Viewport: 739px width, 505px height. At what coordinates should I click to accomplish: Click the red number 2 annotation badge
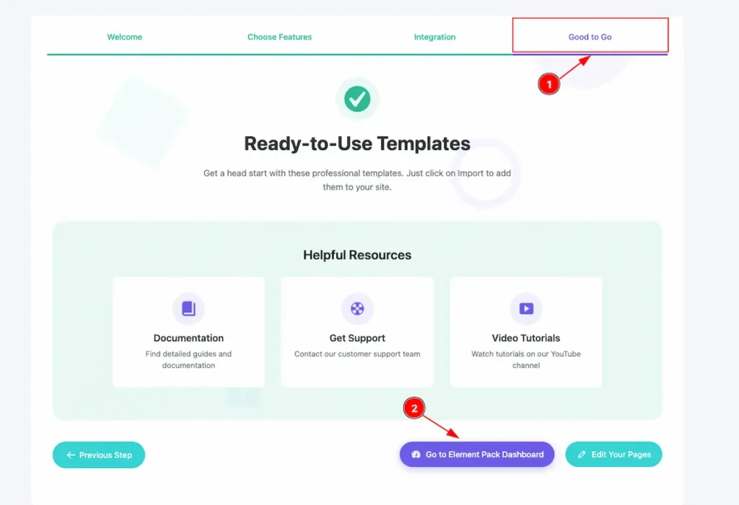pyautogui.click(x=414, y=408)
